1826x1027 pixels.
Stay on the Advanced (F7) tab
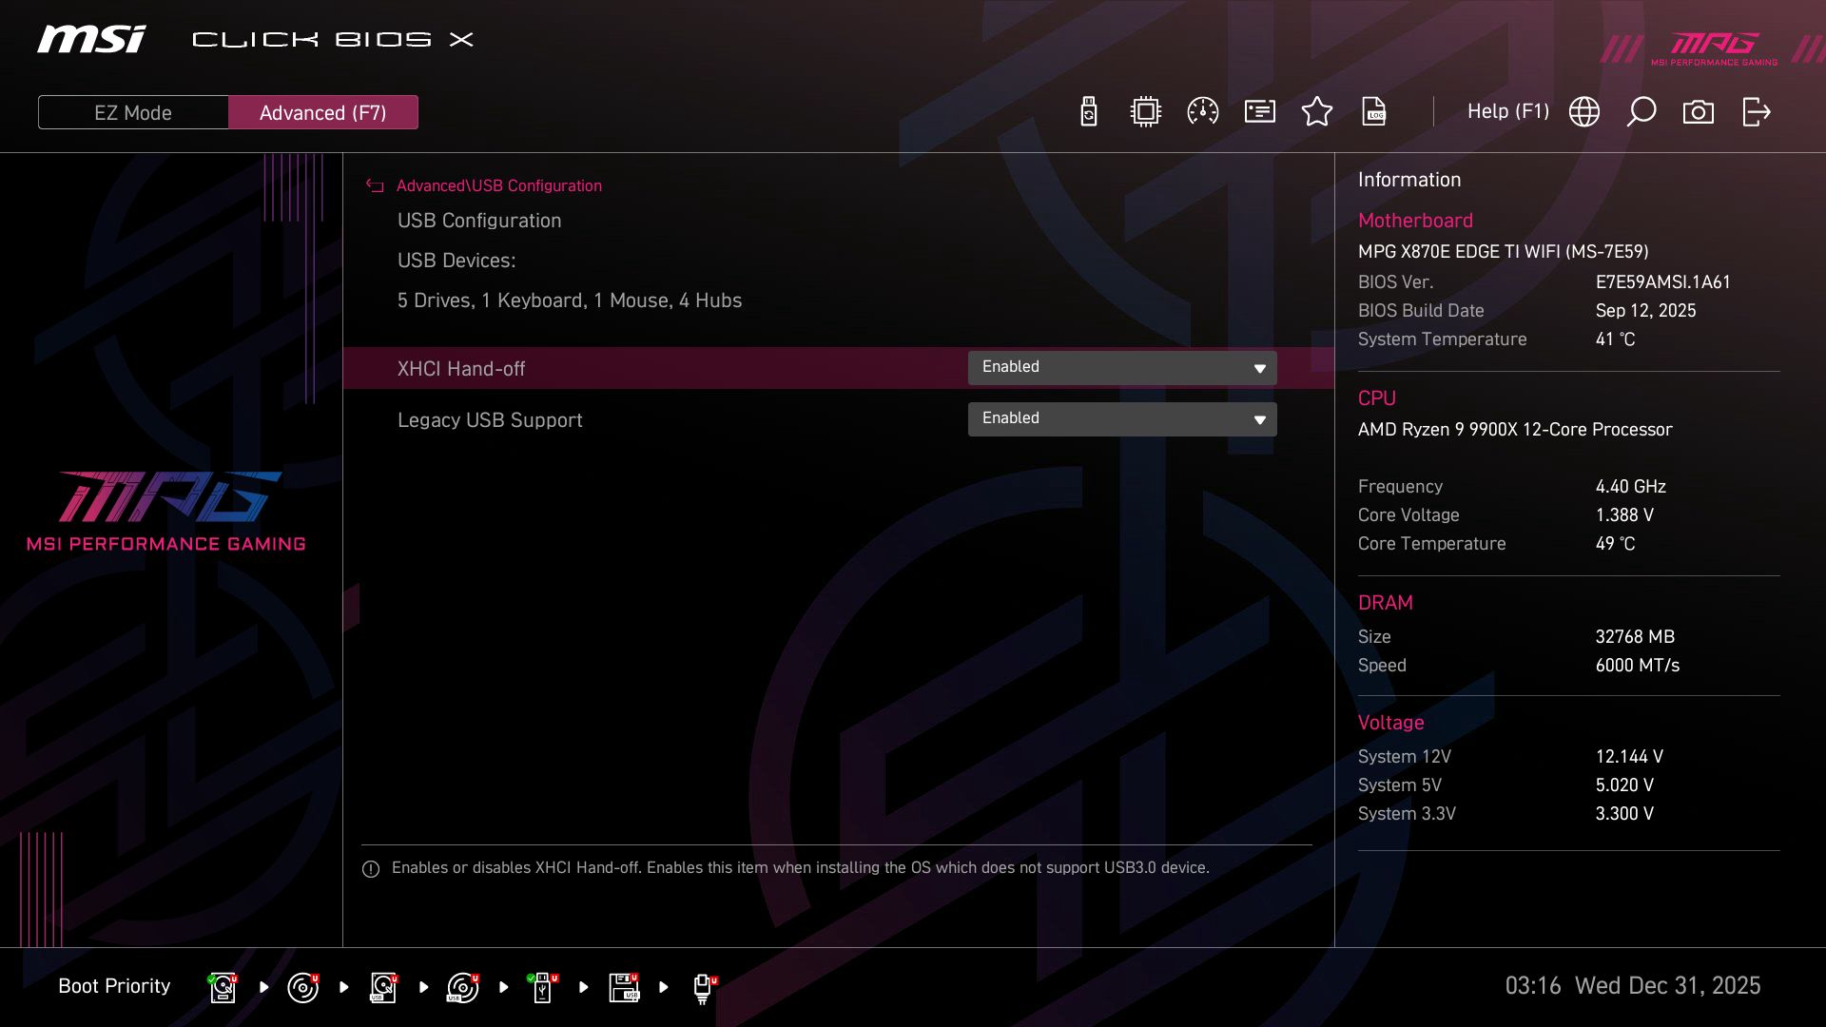pyautogui.click(x=322, y=111)
